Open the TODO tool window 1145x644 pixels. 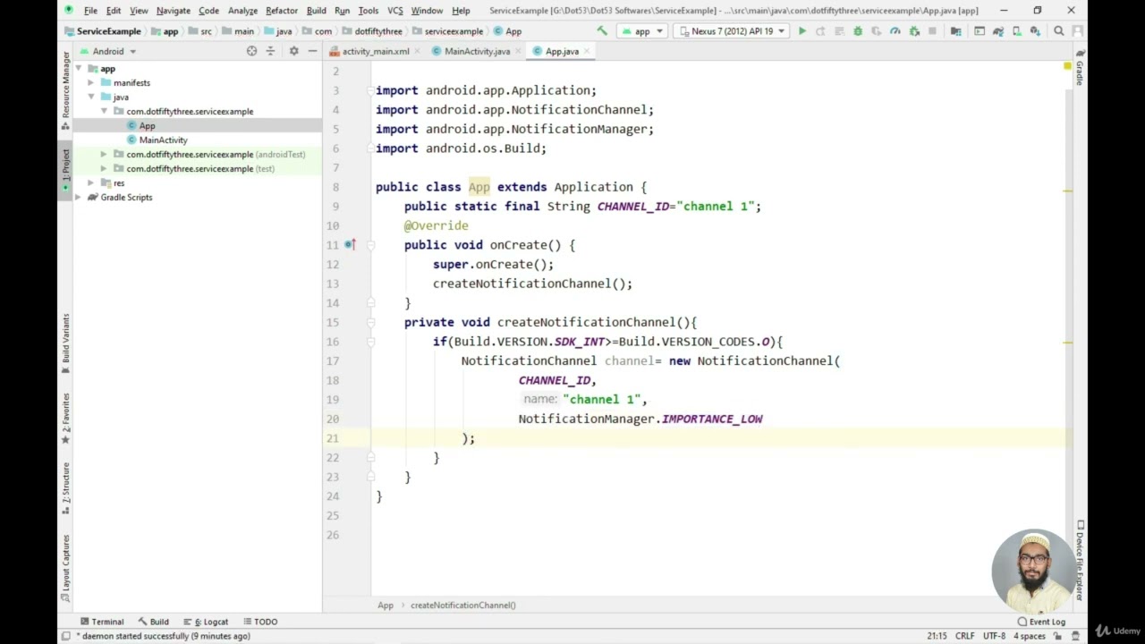click(259, 622)
